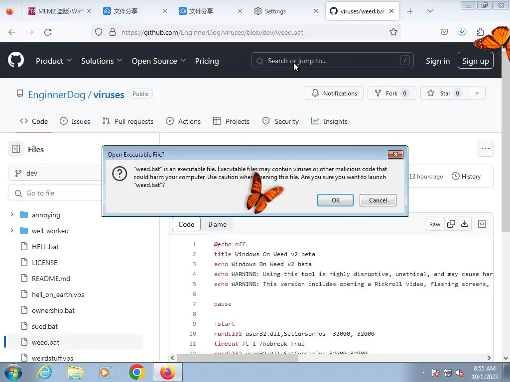Download raw file icon
This screenshot has height=382, width=510.
click(465, 224)
